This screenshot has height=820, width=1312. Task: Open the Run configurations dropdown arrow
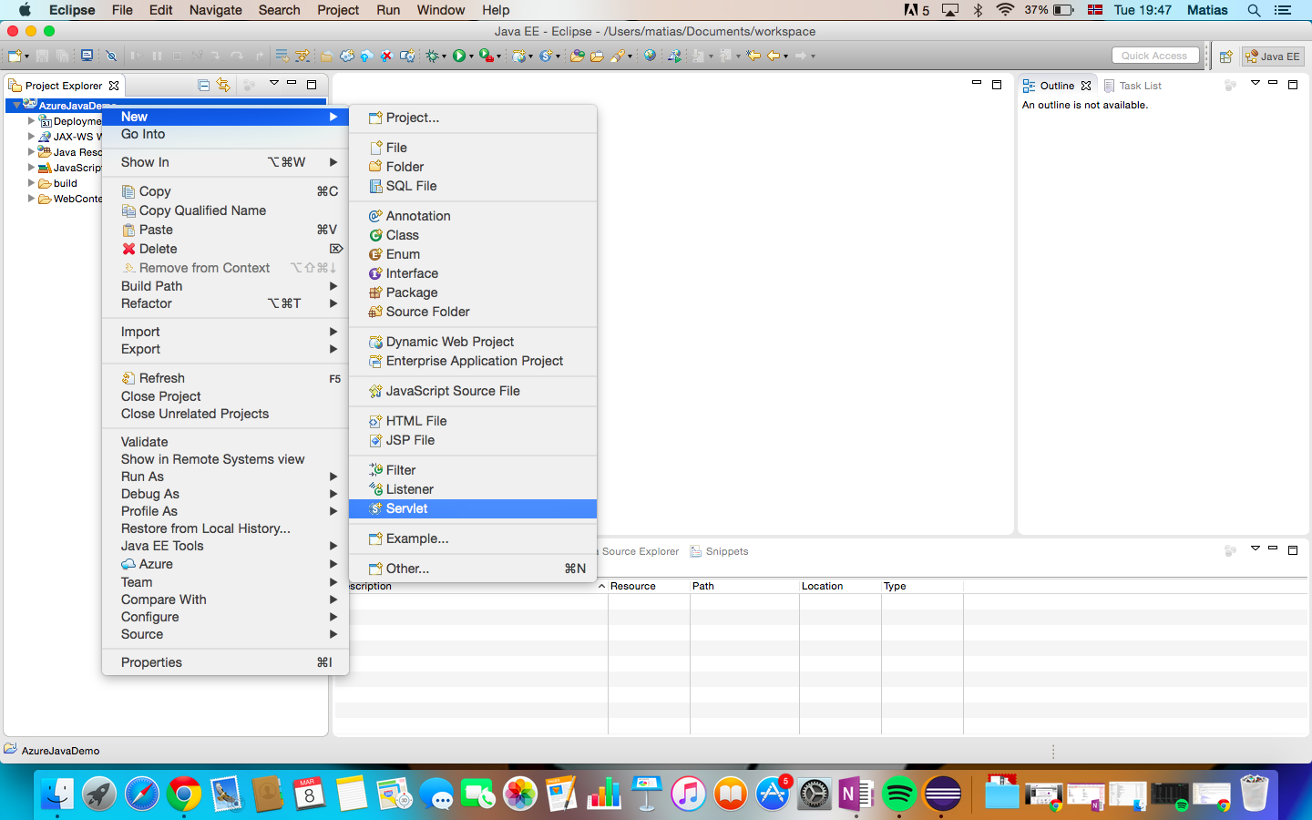coord(471,56)
